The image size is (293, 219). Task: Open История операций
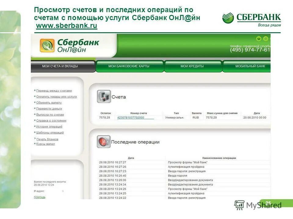pyautogui.click(x=50, y=126)
